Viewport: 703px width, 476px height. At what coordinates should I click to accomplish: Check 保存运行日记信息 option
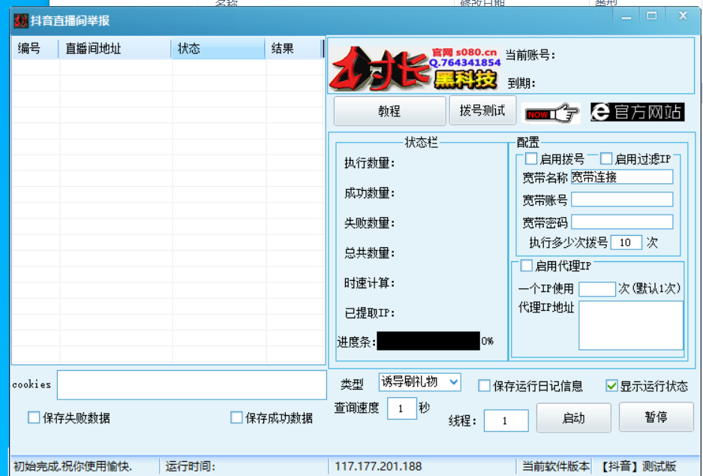(x=484, y=386)
